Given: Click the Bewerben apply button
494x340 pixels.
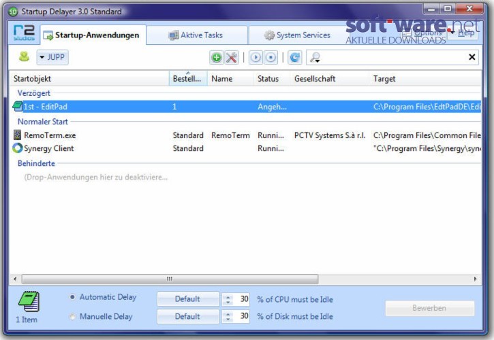Looking at the screenshot, I should click(x=430, y=308).
